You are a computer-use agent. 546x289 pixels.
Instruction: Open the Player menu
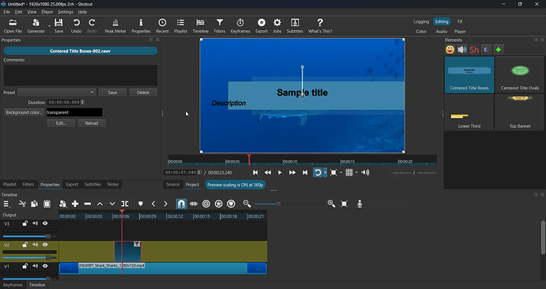point(47,12)
